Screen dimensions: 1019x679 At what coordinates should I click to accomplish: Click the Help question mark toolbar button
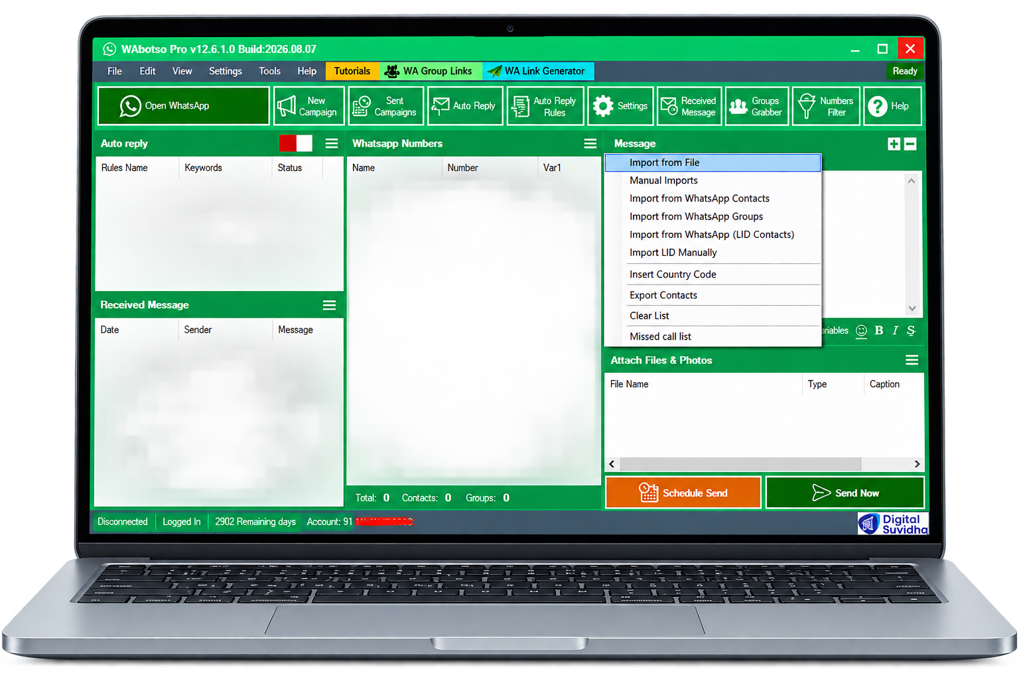[x=893, y=106]
